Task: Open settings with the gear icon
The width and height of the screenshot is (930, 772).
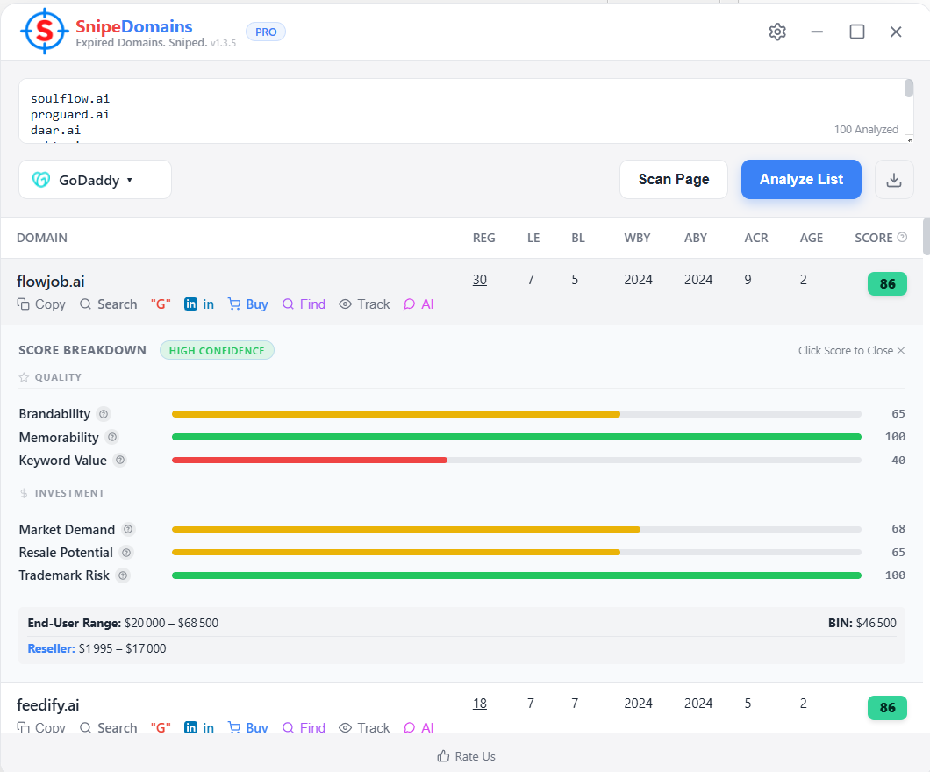Action: [x=777, y=32]
